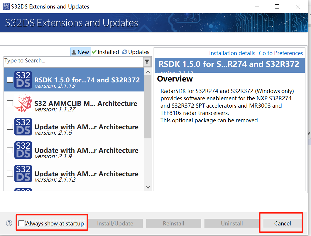Switch to the Updates tab
311x236 pixels.
(136, 52)
